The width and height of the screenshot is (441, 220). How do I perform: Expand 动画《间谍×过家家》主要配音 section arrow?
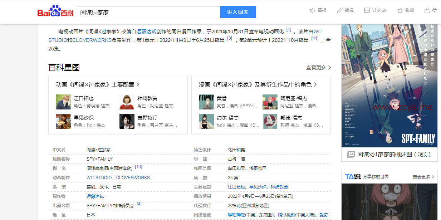pos(138,85)
